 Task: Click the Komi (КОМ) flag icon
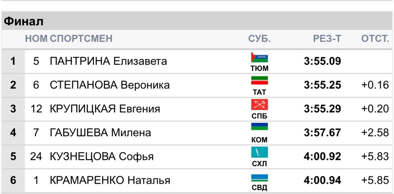[x=259, y=128]
